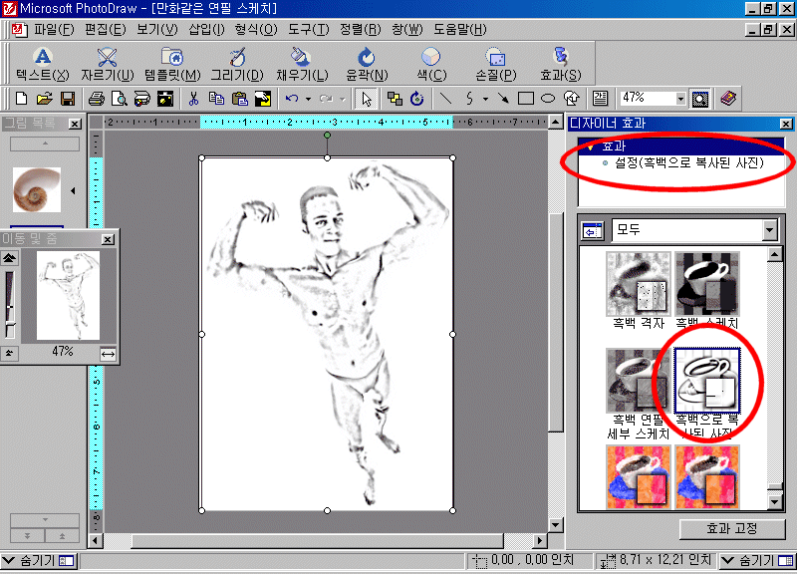Open the 그리기(D) draw tool
This screenshot has width=797, height=574.
[x=237, y=64]
